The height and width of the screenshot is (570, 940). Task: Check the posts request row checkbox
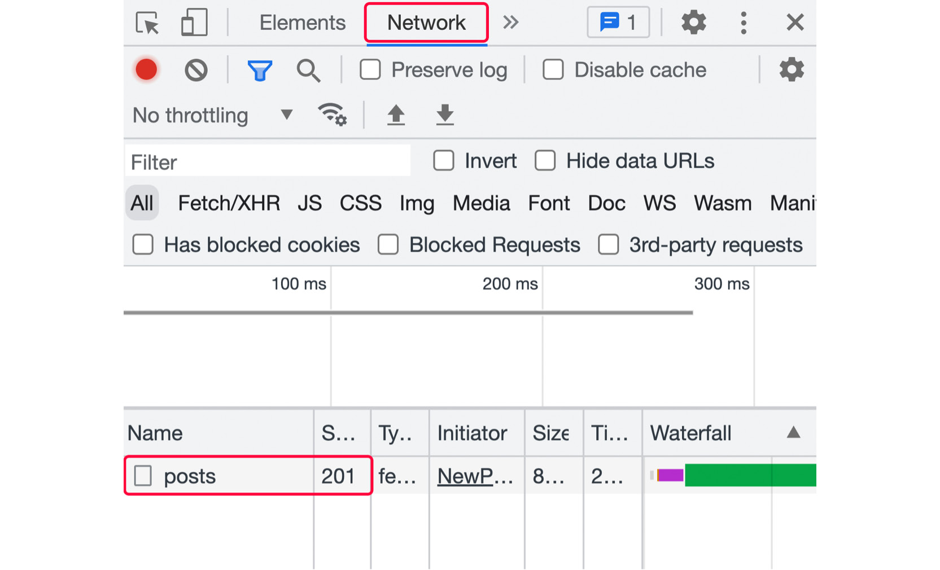[x=143, y=476]
